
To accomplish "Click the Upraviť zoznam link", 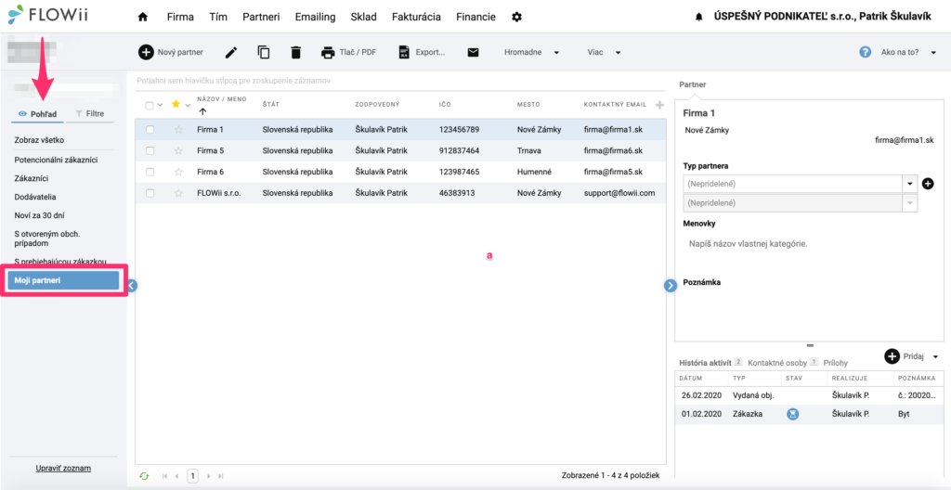I will click(64, 468).
